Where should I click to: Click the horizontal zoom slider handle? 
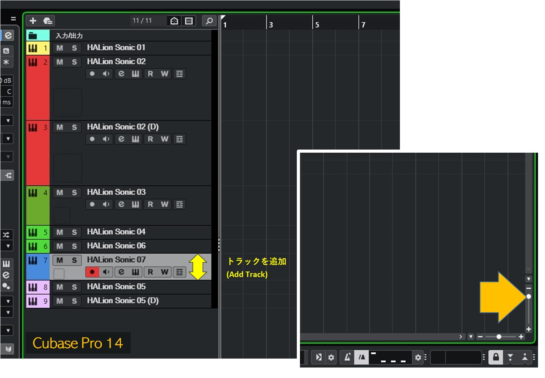click(x=499, y=336)
